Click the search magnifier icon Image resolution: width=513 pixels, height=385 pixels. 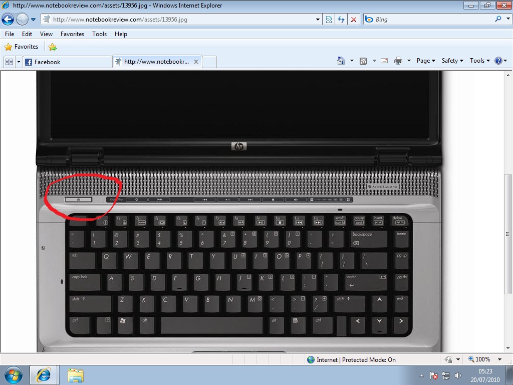498,19
